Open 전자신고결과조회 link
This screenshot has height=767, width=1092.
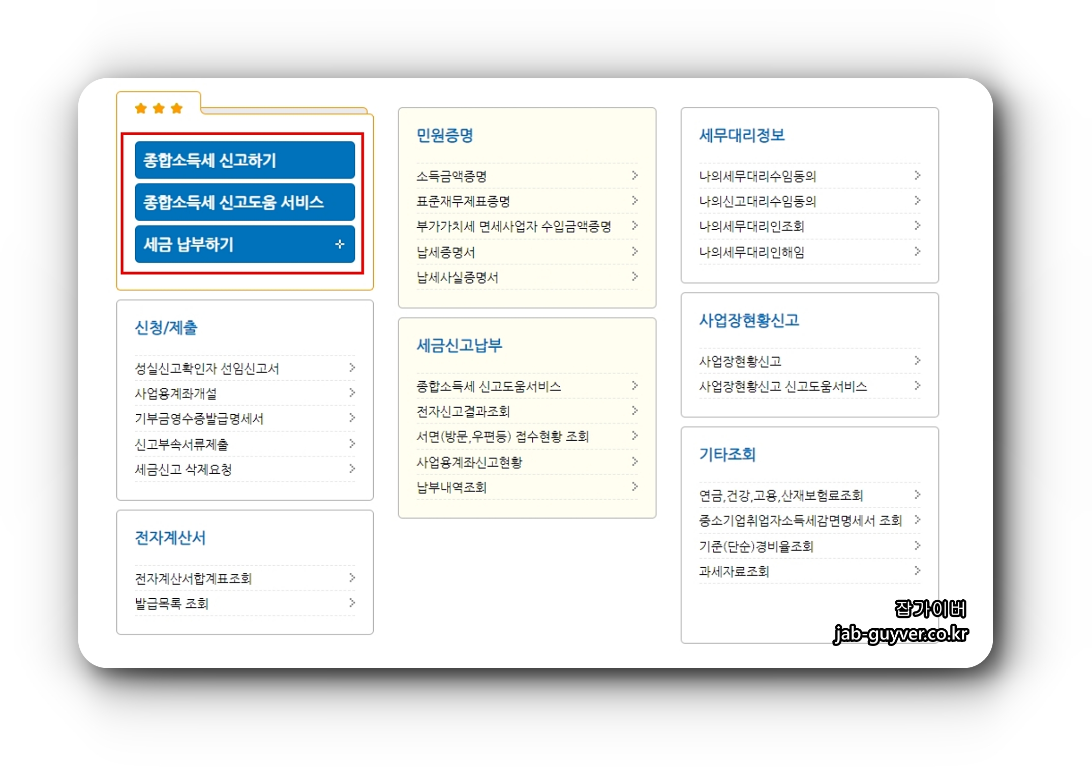point(463,411)
